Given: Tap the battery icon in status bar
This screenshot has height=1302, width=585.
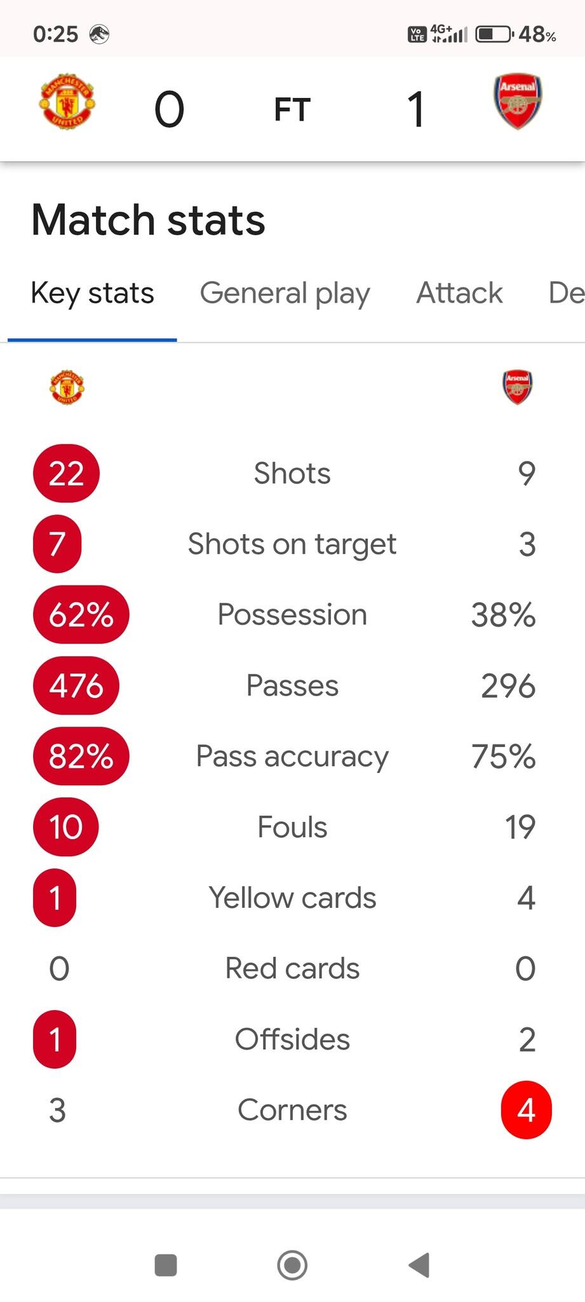Looking at the screenshot, I should point(494,34).
